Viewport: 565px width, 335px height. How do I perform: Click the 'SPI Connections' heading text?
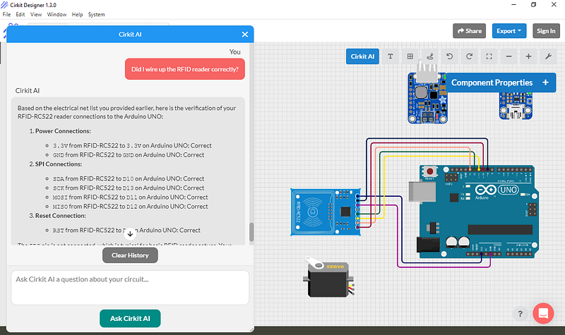[59, 164]
